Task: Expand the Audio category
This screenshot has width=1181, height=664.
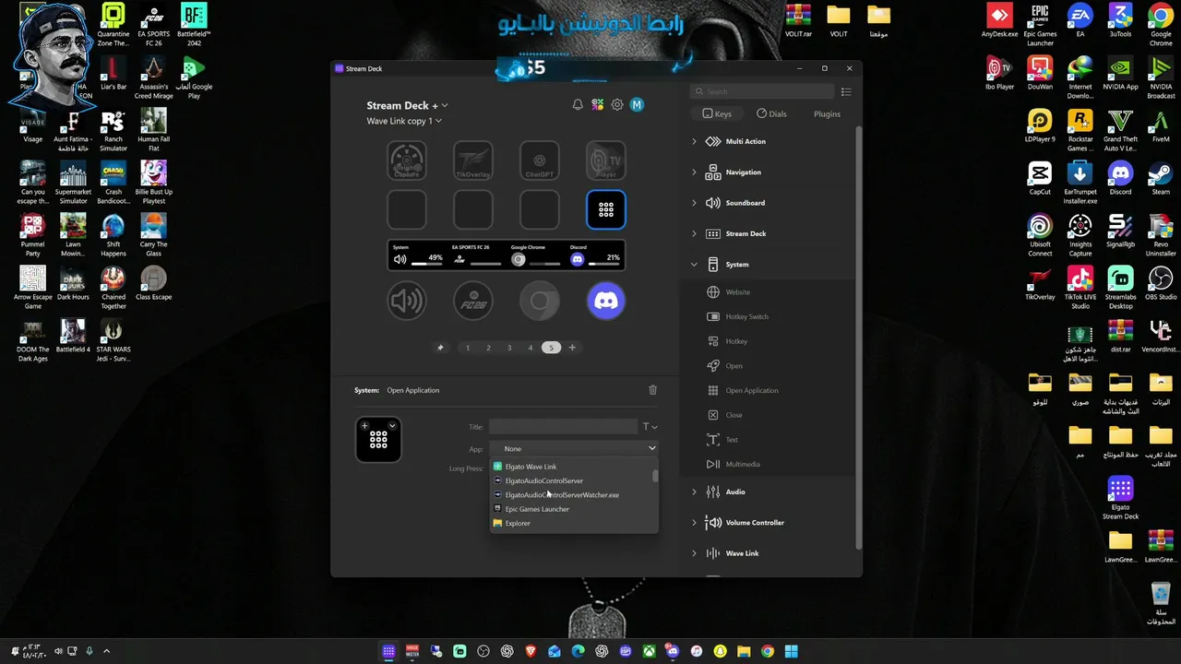Action: click(x=695, y=492)
